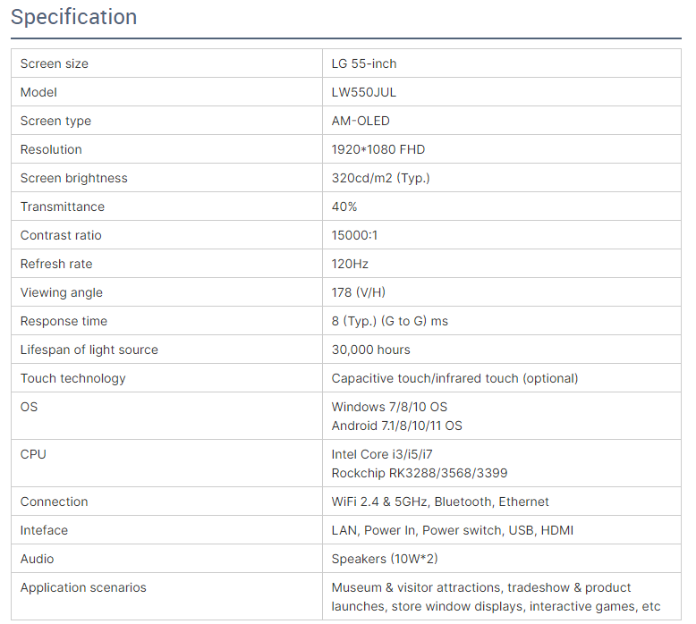This screenshot has width=696, height=624.
Task: Click the LG 55-inch value
Action: click(364, 63)
